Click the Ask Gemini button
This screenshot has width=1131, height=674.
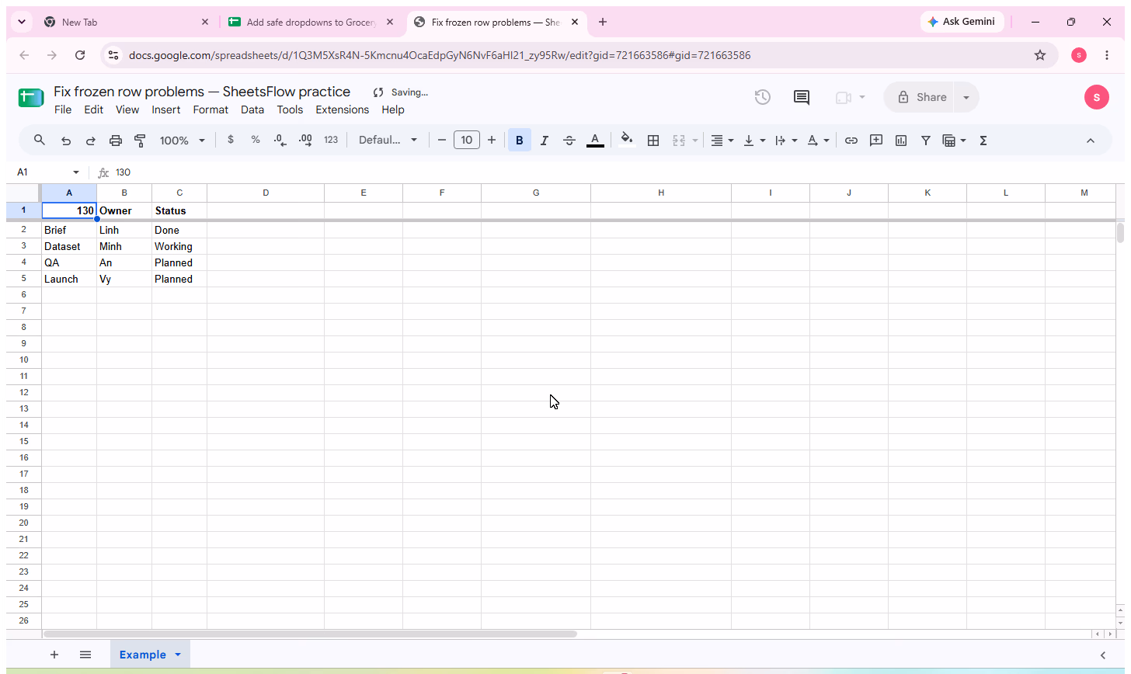coord(962,22)
